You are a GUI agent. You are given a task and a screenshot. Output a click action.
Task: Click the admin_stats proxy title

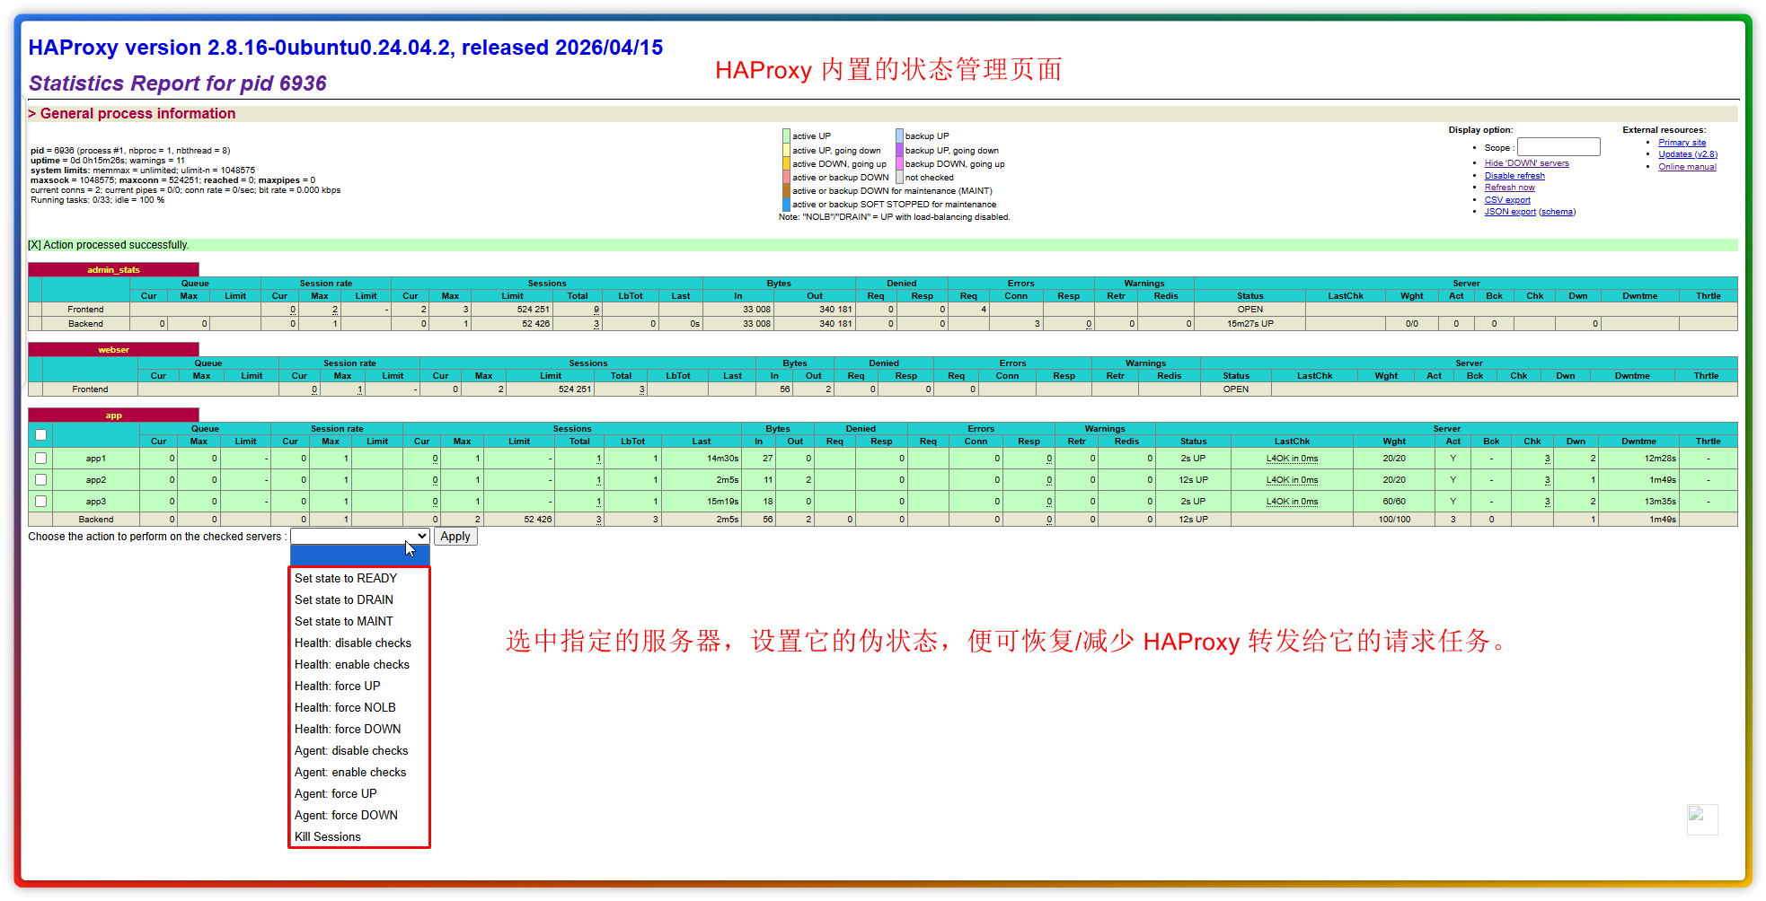[x=113, y=270]
